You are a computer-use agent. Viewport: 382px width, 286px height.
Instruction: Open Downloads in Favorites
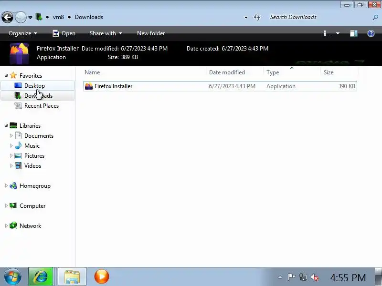(x=39, y=96)
